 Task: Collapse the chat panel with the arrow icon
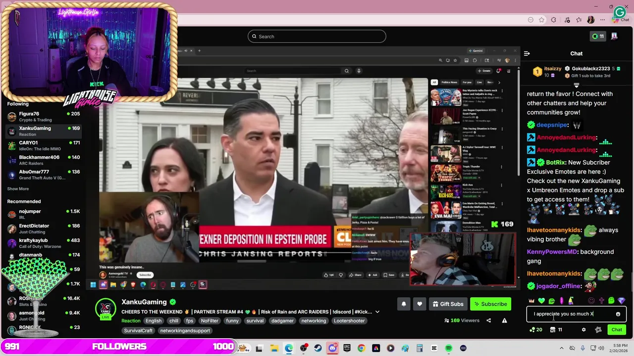point(527,53)
